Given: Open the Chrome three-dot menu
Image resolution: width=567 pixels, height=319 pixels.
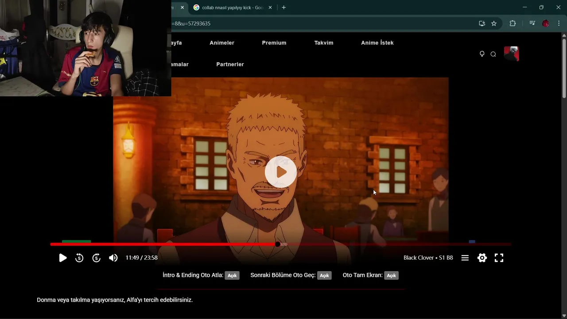Looking at the screenshot, I should pos(559,23).
